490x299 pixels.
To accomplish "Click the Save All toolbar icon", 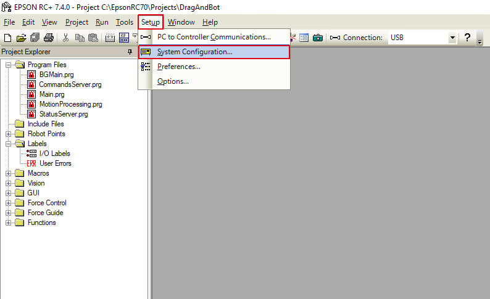I will pos(35,38).
